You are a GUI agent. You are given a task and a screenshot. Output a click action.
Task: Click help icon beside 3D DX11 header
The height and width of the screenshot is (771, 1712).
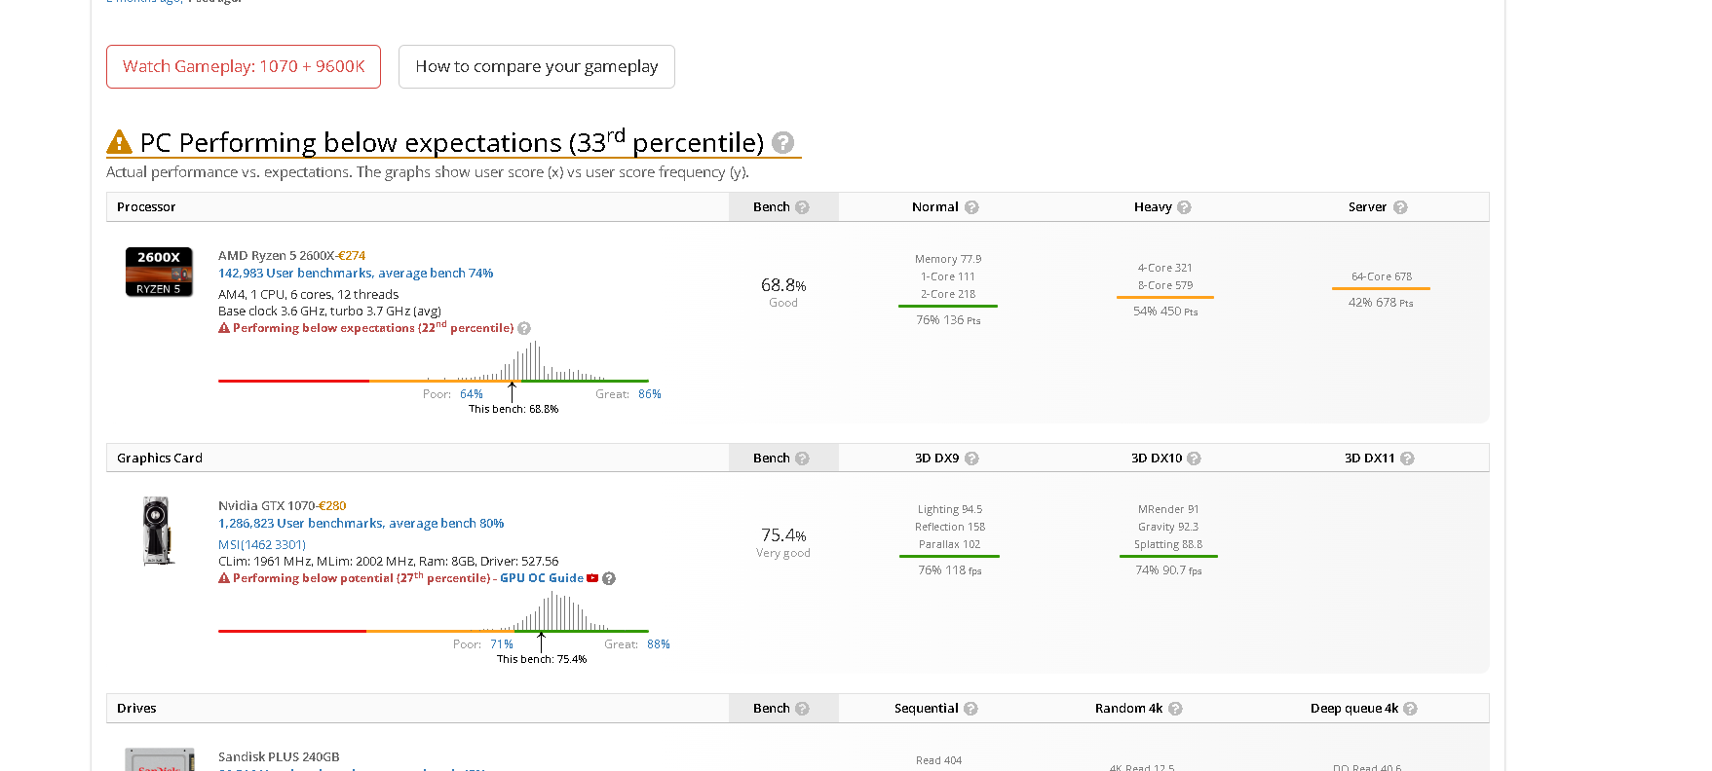coord(1407,459)
